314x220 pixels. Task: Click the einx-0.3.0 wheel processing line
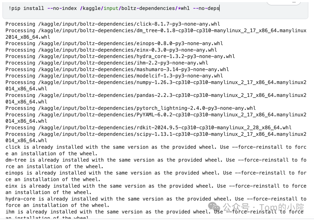pos(111,50)
